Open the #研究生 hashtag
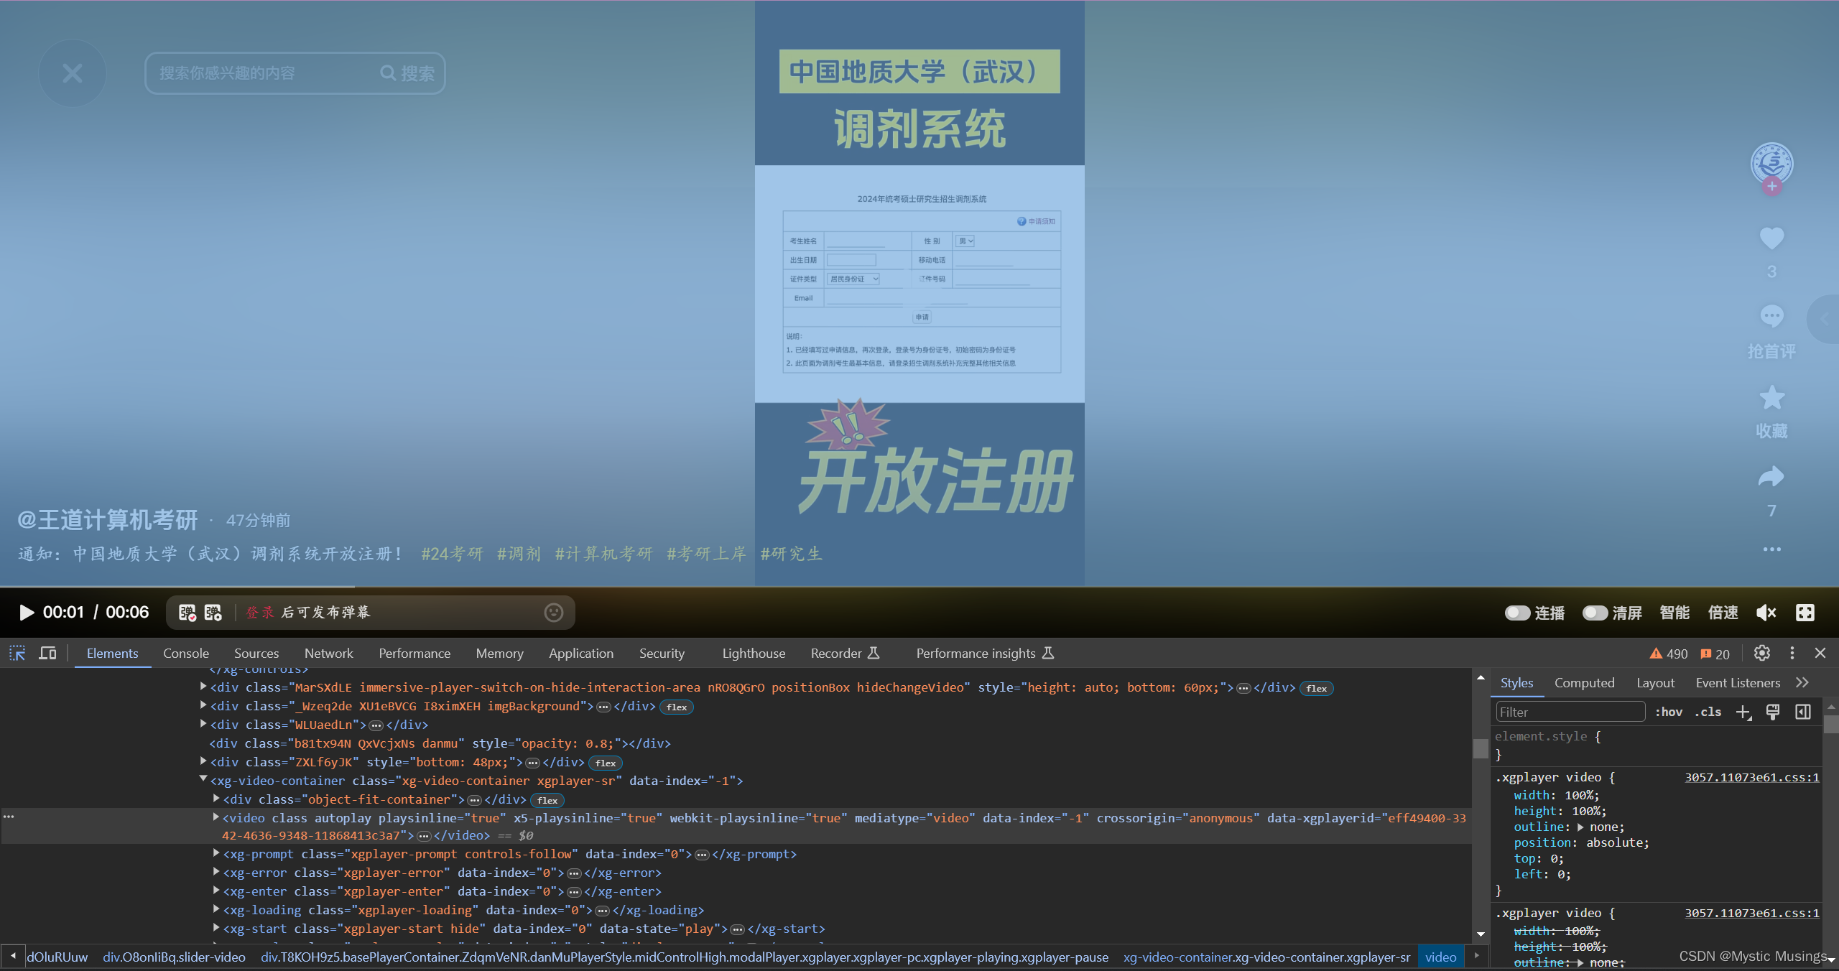Screen dimensions: 1839x971 792,554
